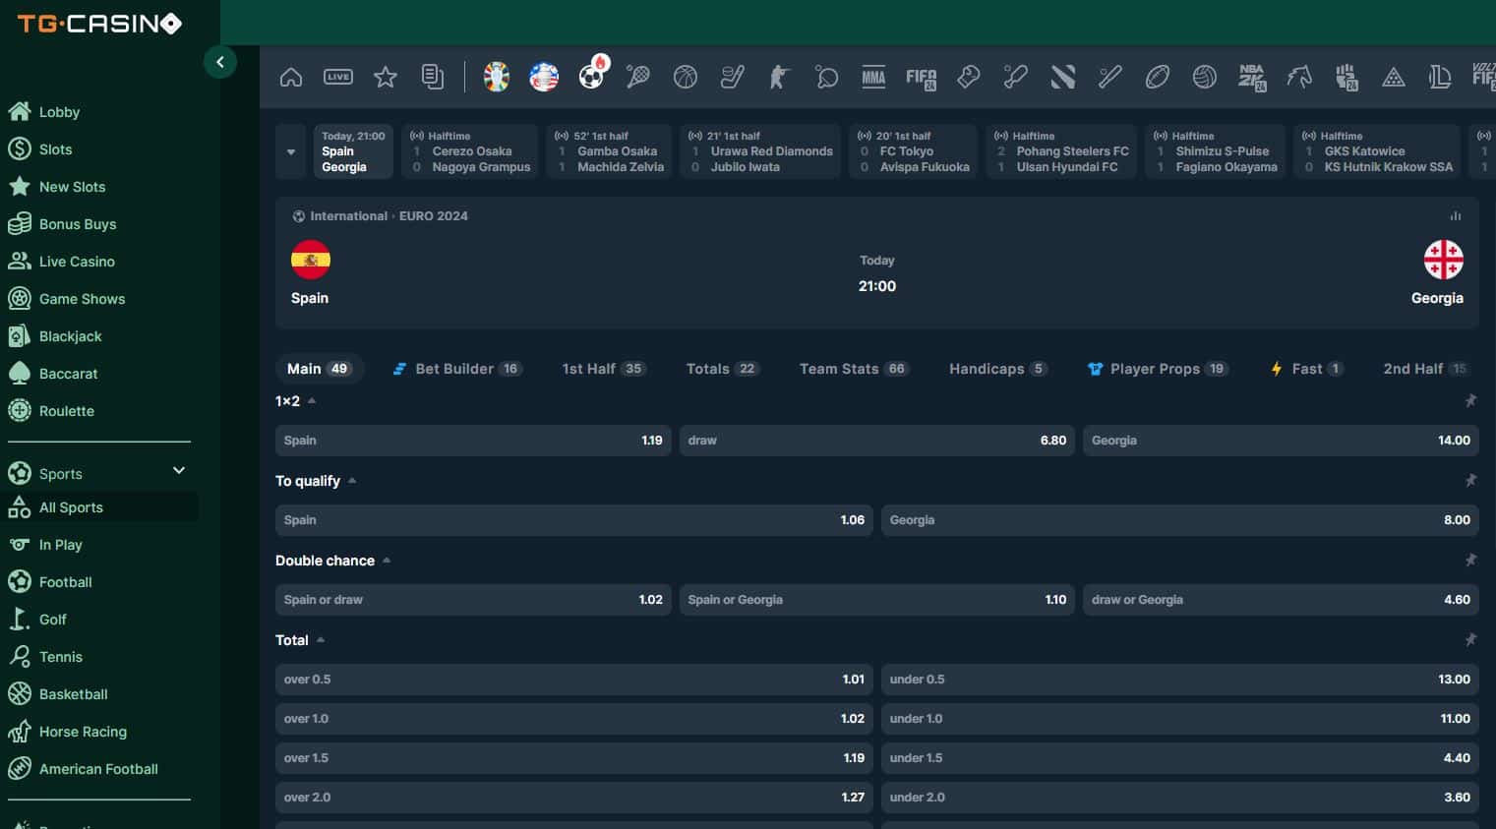Open the sports home icon
This screenshot has width=1496, height=829.
tap(291, 77)
